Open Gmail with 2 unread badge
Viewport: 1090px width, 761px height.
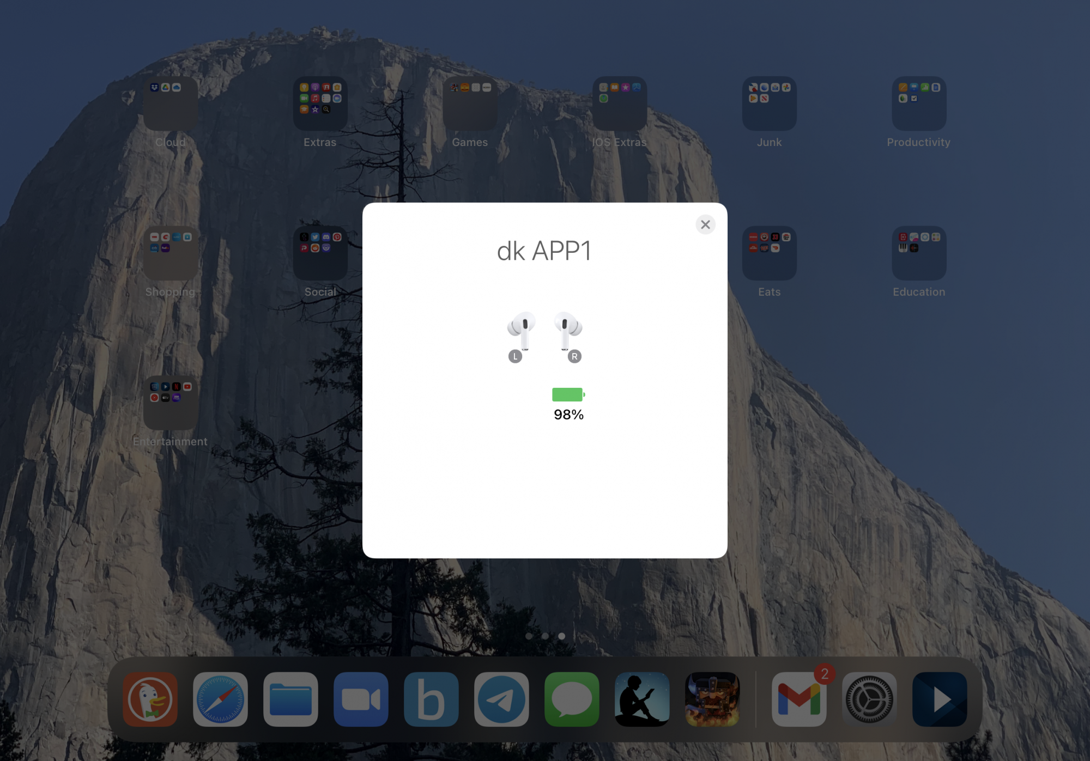pyautogui.click(x=799, y=699)
